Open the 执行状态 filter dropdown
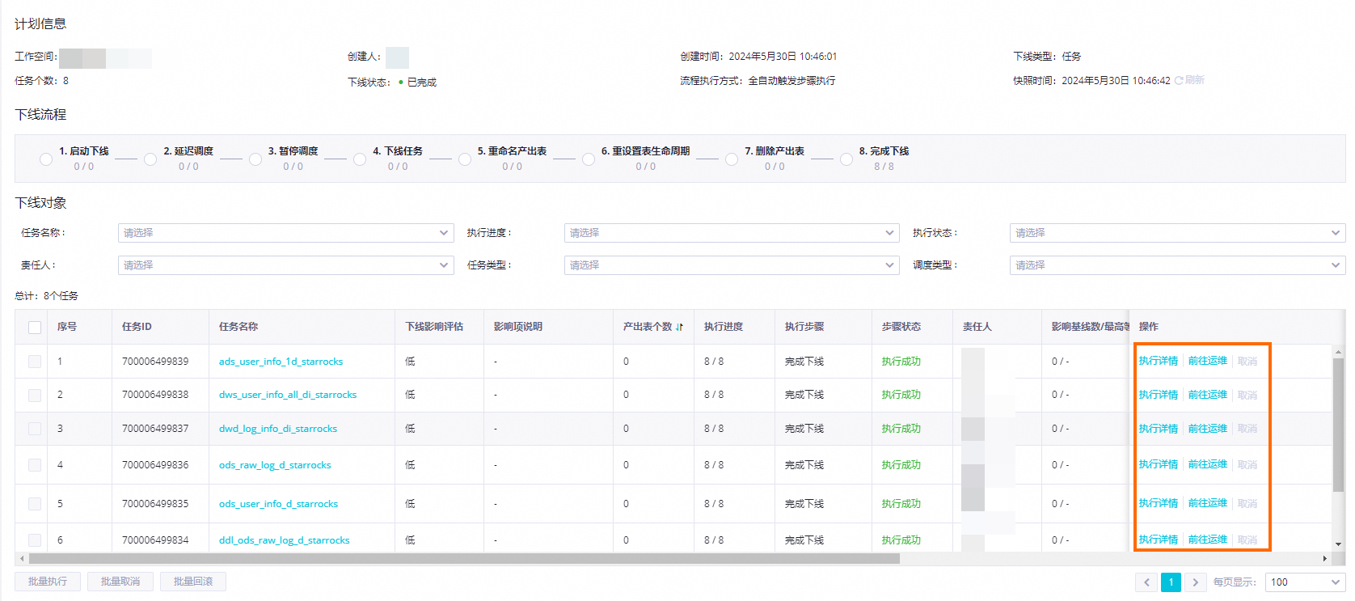 coord(1177,233)
